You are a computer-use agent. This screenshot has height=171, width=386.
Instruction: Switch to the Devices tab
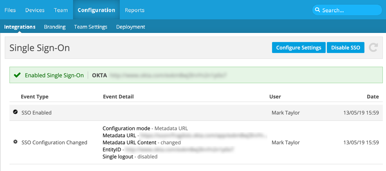click(x=35, y=10)
